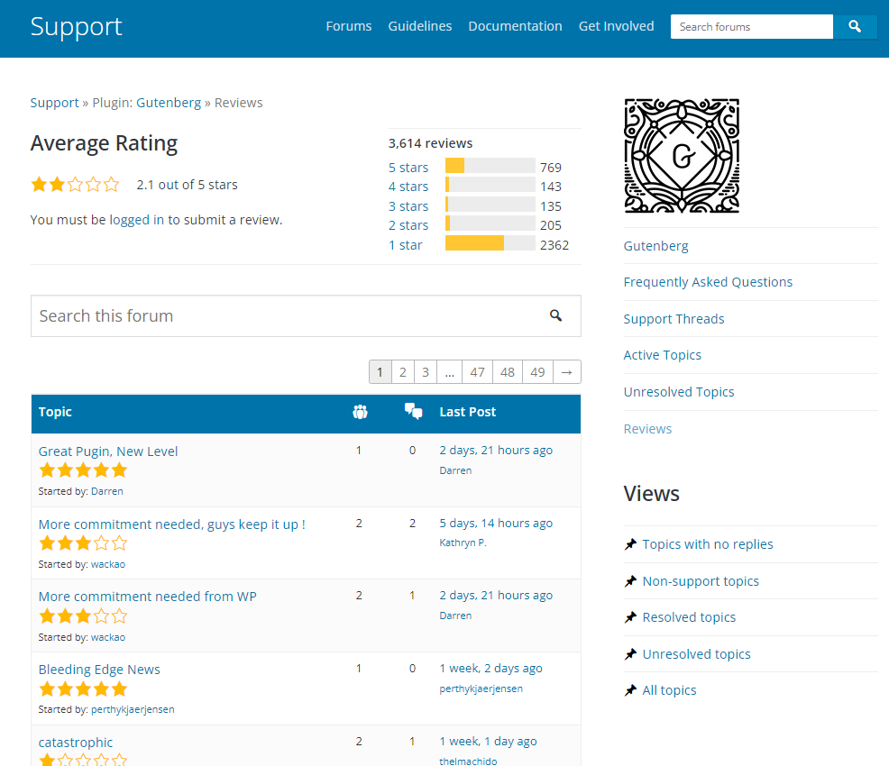Open the Forums menu item
This screenshot has height=766, width=889.
coord(349,26)
